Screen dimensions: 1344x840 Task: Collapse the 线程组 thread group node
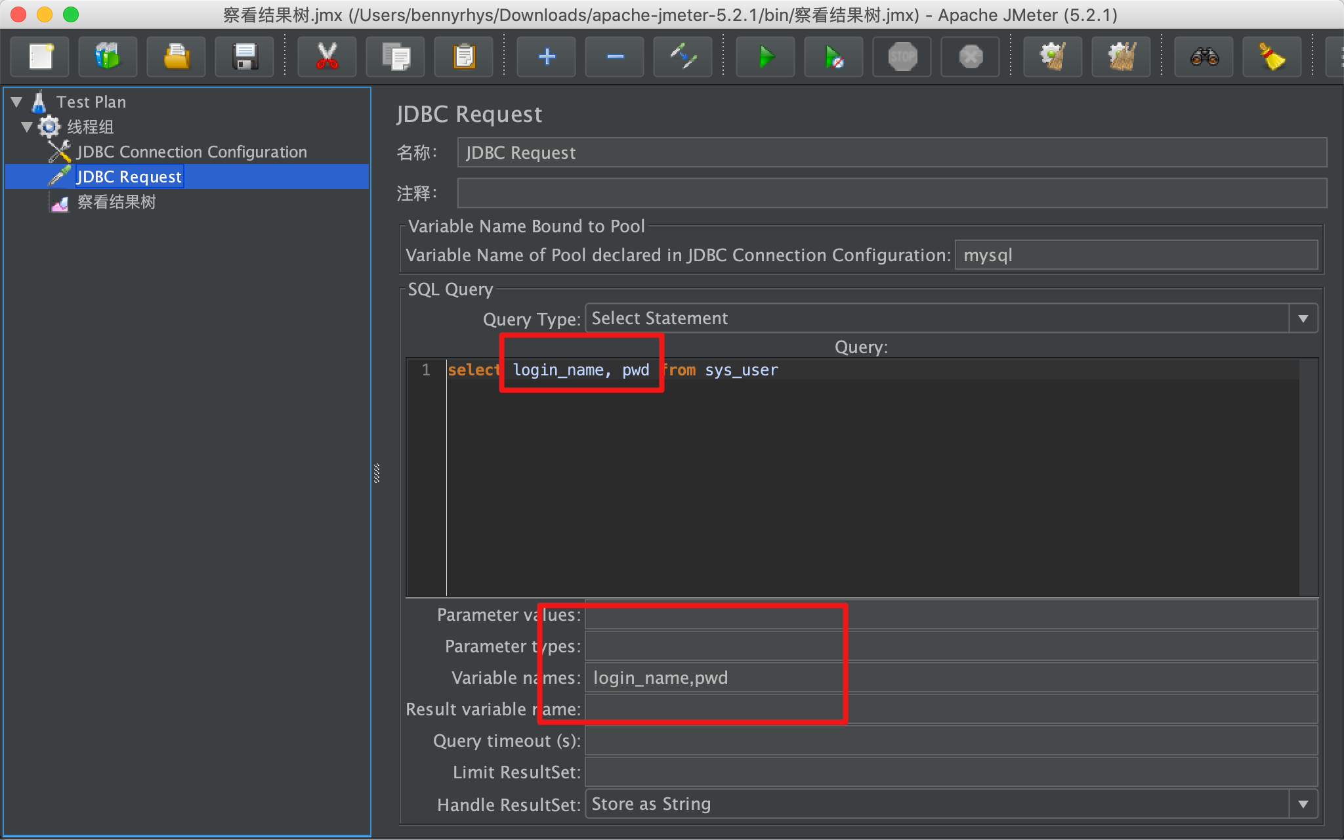click(27, 127)
